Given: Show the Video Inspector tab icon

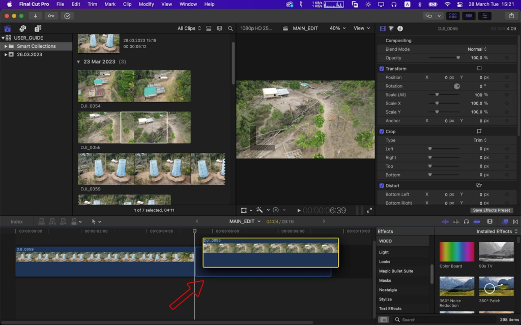Looking at the screenshot, I should click(383, 28).
